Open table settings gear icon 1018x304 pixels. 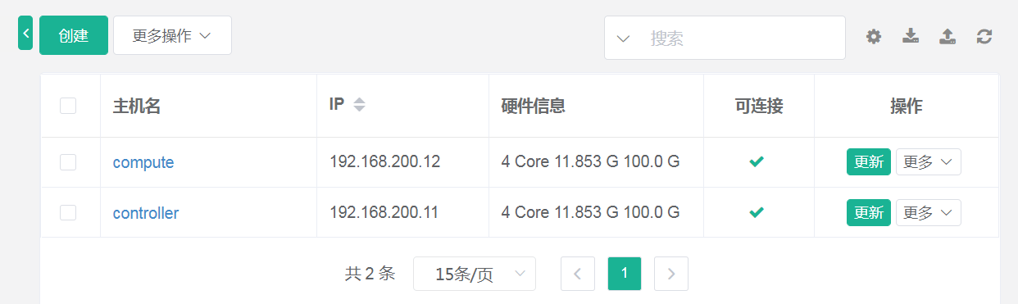point(874,36)
